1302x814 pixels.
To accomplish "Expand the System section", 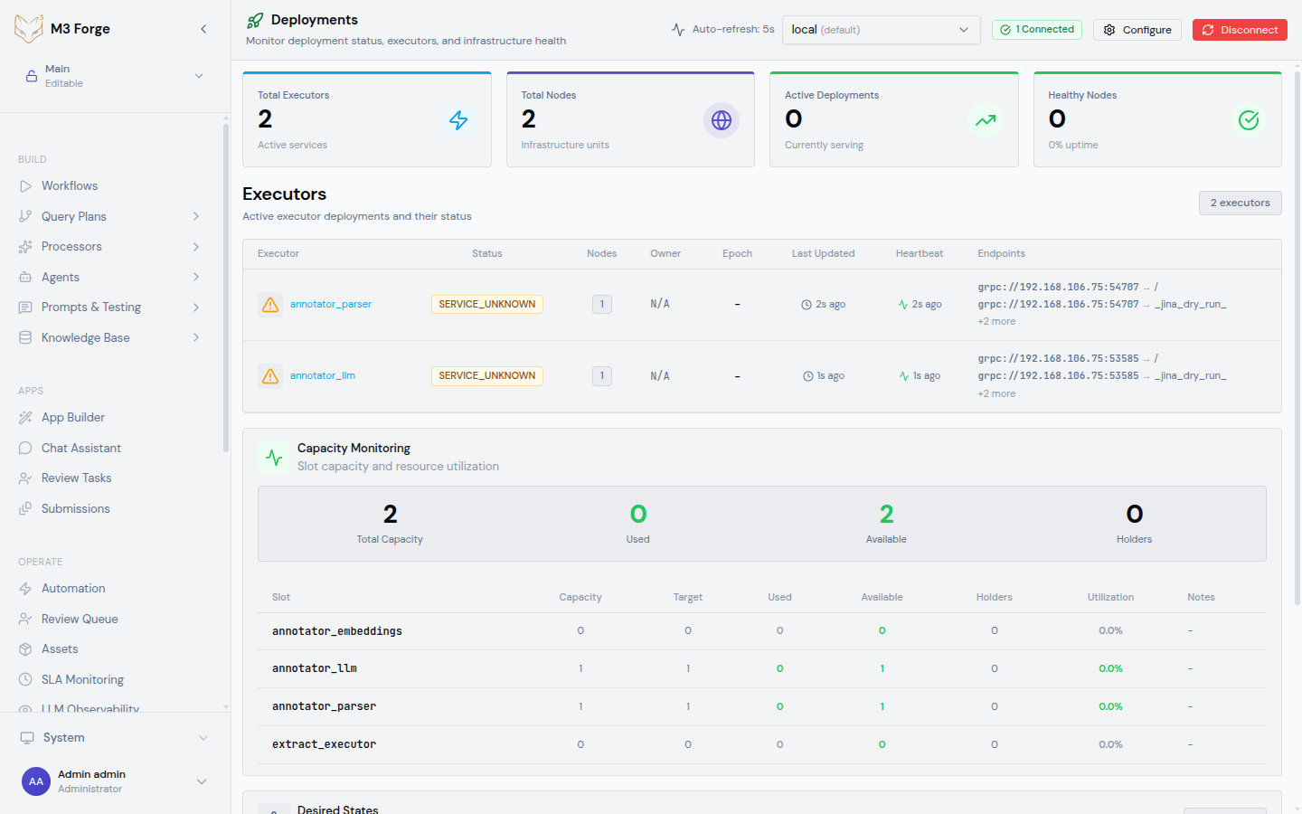I will pyautogui.click(x=113, y=737).
